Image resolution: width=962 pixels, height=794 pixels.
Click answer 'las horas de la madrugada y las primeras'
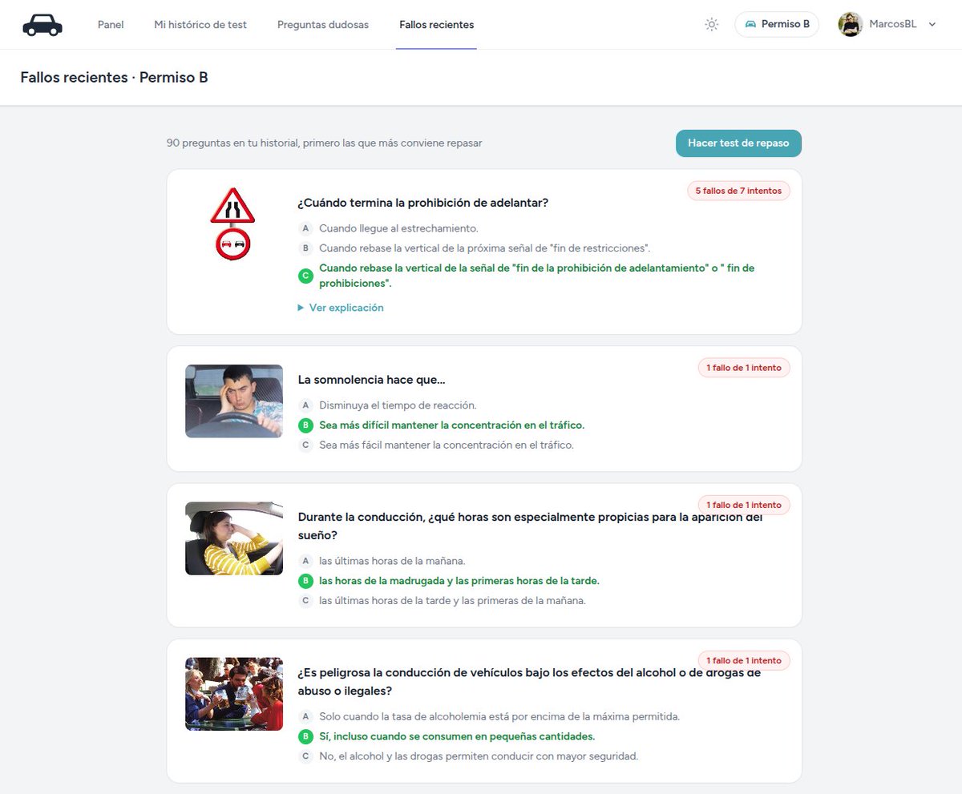[x=459, y=581]
